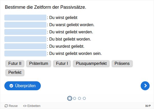This screenshot has height=109, width=154.
Task: Choose the Plusquamperfekt answer chip
Action: [x=91, y=64]
